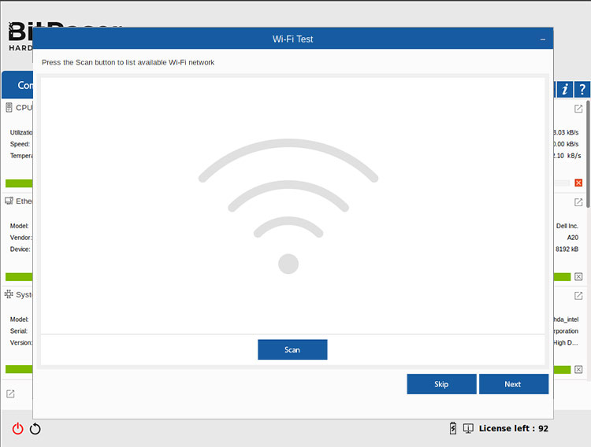Expand the top-right panel pop-out icon
Viewport: 591px width, 447px height.
[578, 109]
